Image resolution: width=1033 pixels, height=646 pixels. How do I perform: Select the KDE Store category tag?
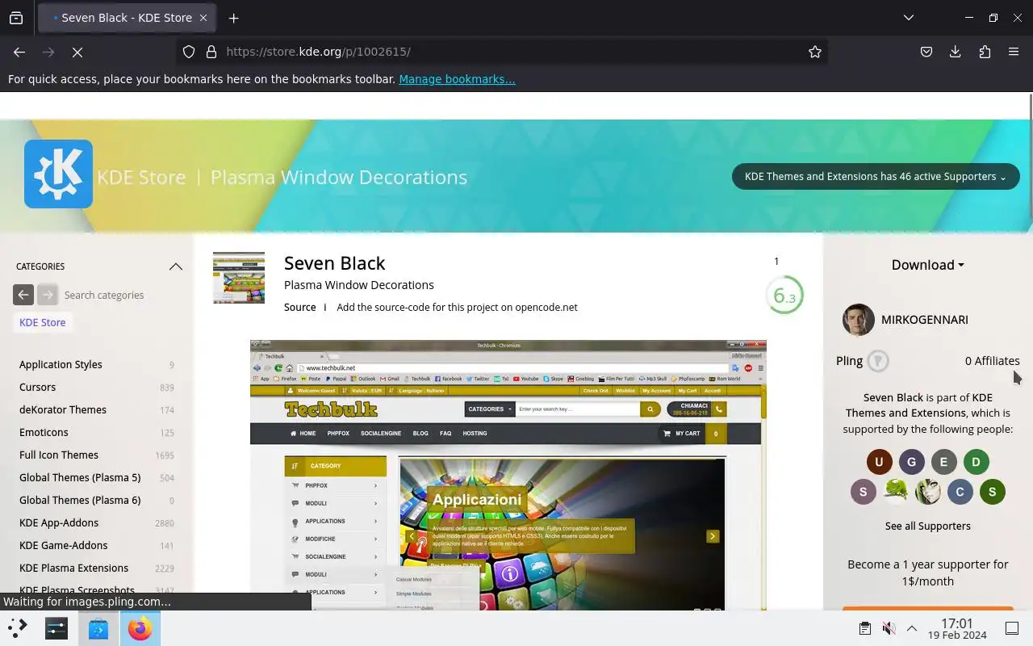click(x=42, y=322)
